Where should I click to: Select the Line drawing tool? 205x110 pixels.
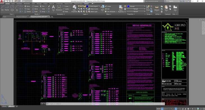tap(2, 8)
